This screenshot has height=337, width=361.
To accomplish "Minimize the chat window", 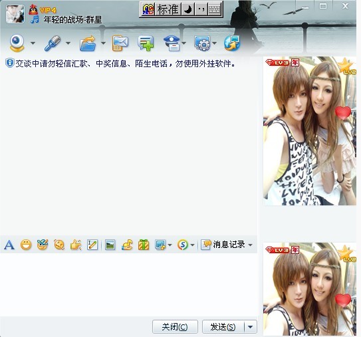I will point(305,7).
